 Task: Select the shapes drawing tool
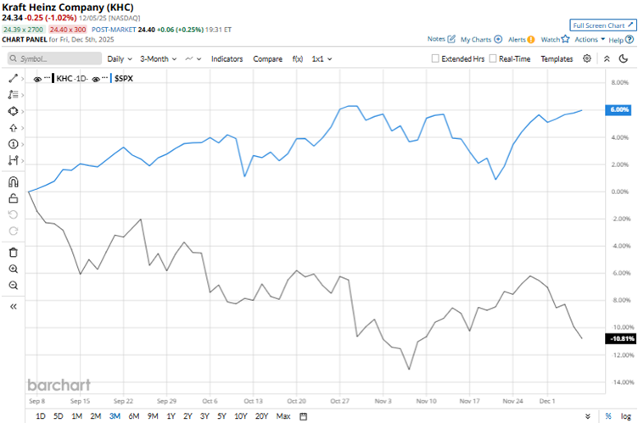tap(13, 111)
